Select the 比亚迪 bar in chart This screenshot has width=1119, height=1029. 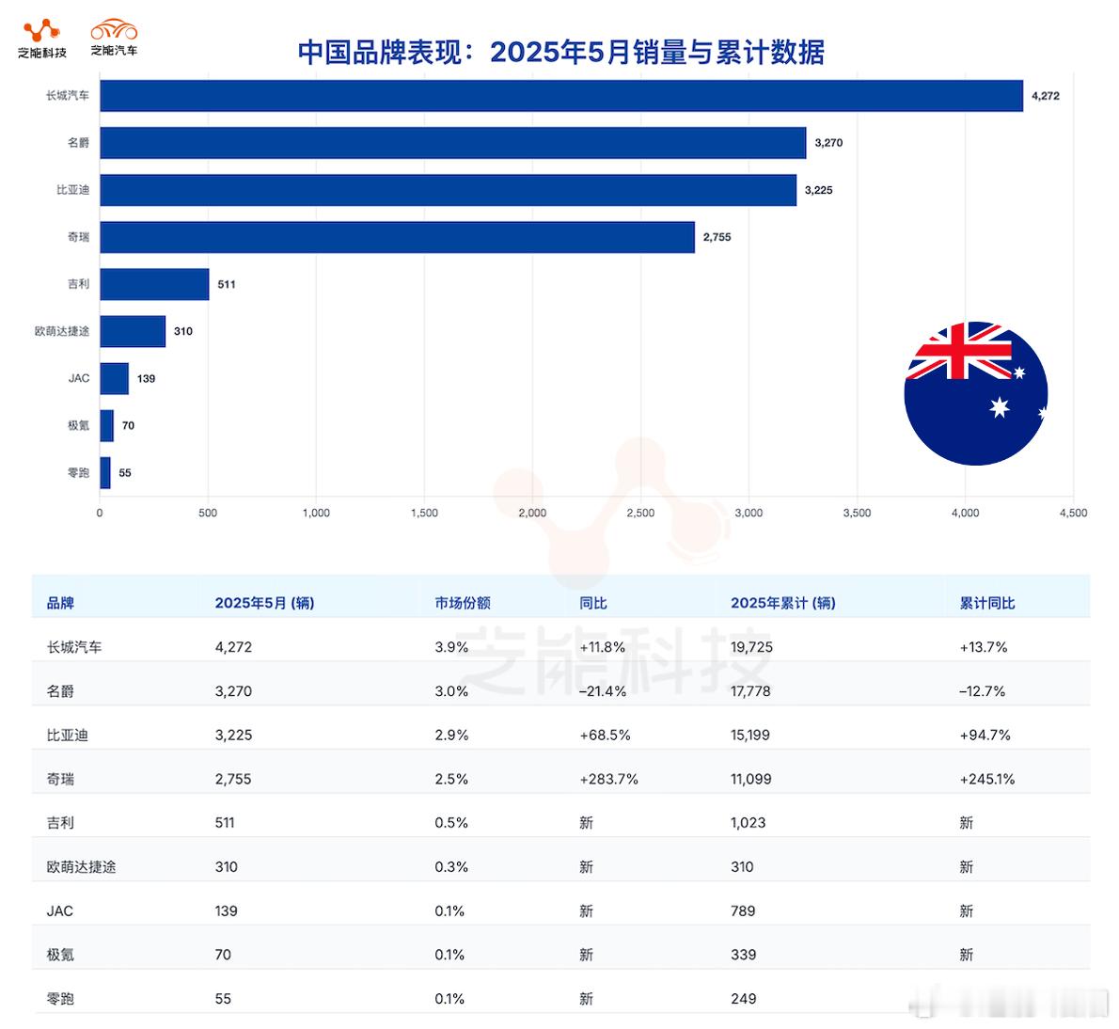(x=449, y=190)
